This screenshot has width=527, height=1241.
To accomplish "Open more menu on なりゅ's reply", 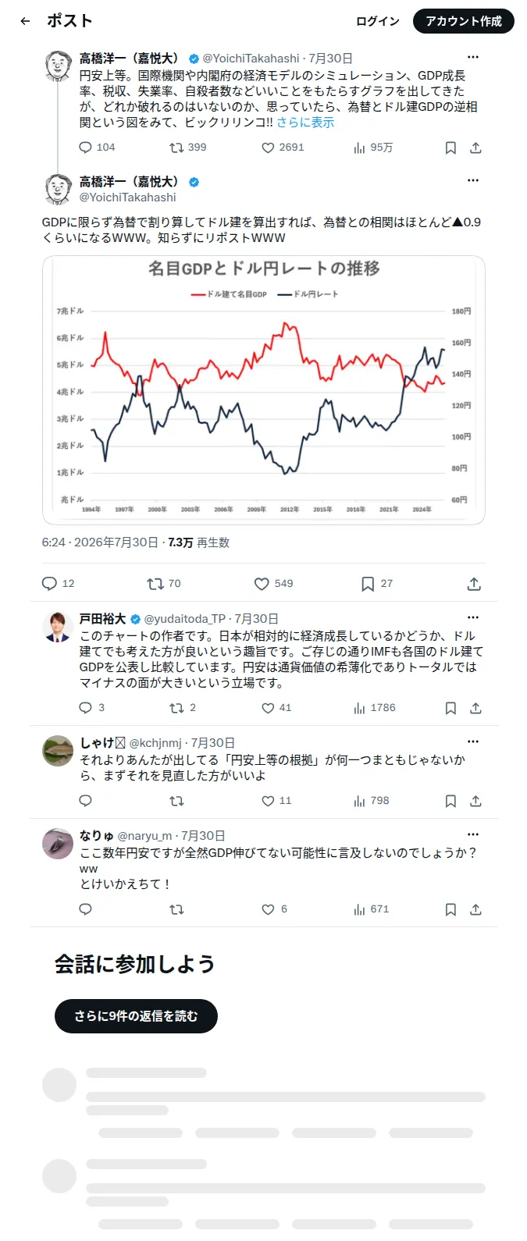I will click(473, 834).
